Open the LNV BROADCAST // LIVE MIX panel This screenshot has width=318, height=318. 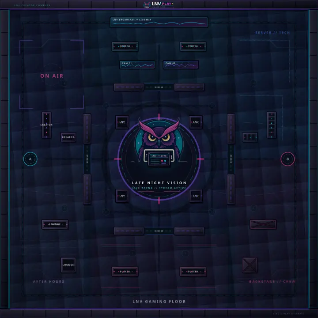[159, 22]
